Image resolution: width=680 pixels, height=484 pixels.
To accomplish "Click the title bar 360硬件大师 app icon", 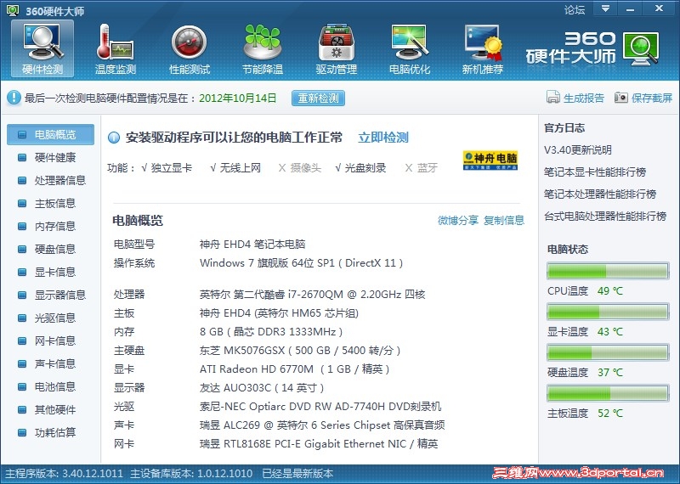I will [13, 10].
